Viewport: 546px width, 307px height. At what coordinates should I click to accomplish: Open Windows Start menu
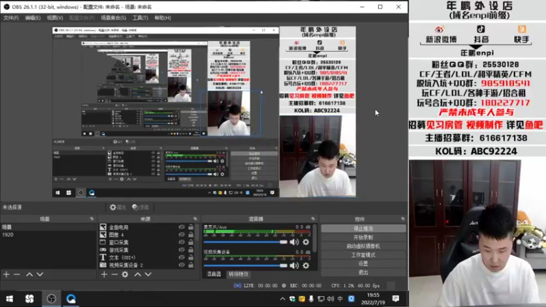(x=10, y=299)
